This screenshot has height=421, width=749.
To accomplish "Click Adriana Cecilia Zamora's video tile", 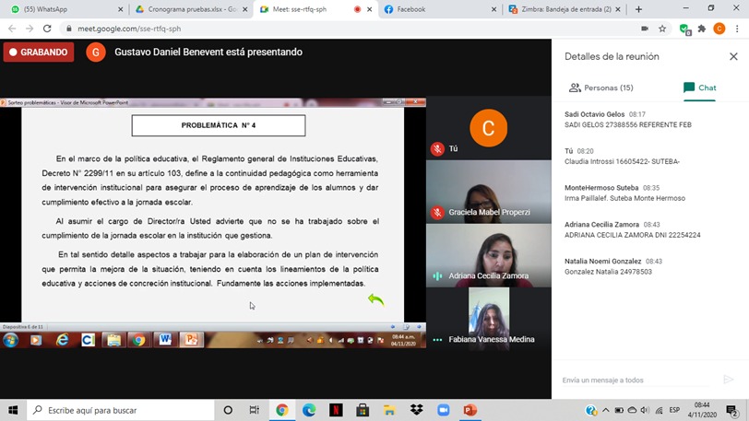I will point(488,254).
